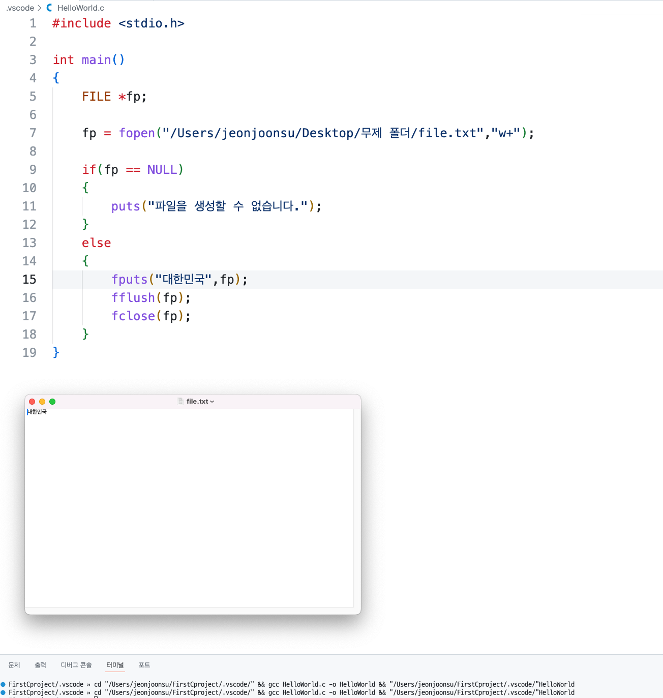Open the 디버그 콘솔 panel tab
Viewport: 663px width, 698px height.
click(x=76, y=665)
